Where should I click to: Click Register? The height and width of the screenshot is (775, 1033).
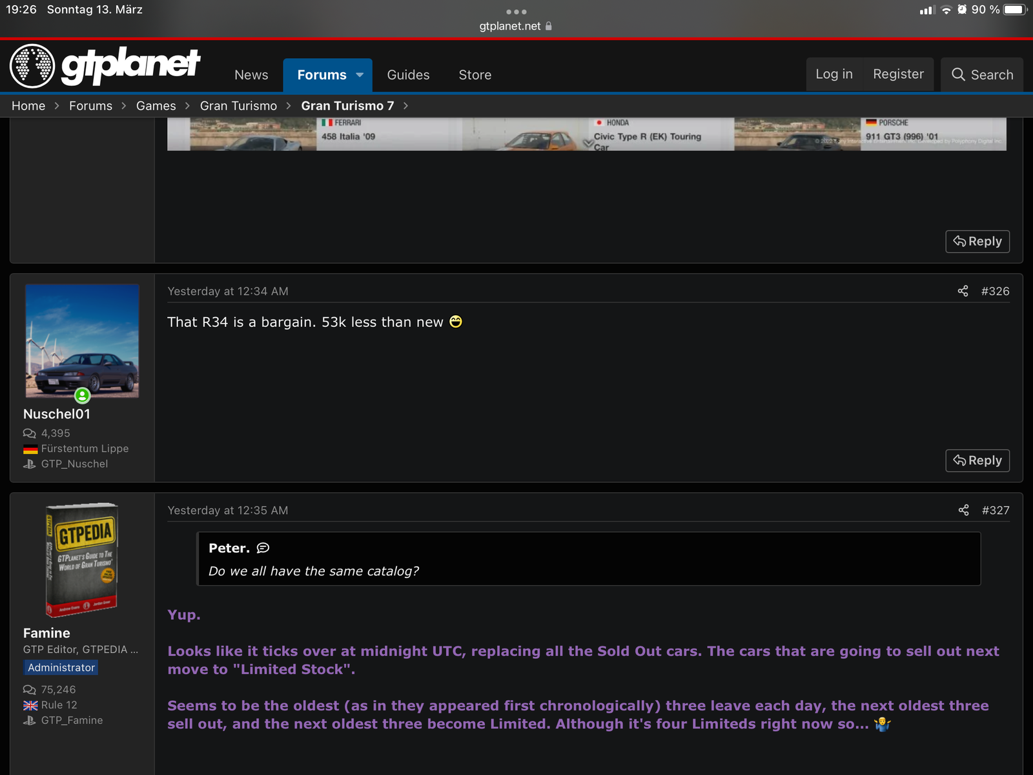[x=898, y=74]
